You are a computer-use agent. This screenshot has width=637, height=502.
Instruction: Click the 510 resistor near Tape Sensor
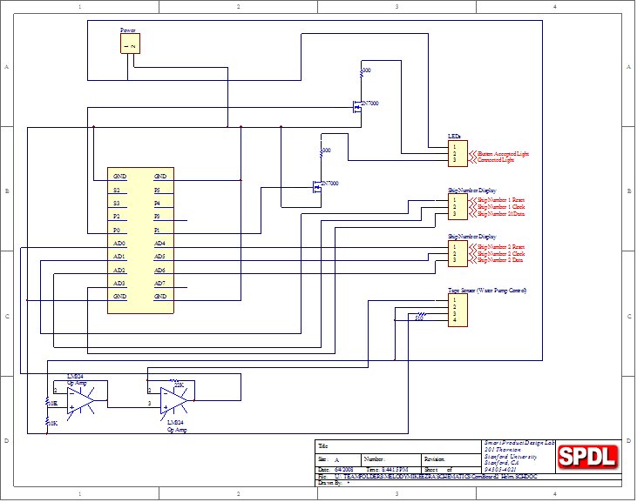(420, 317)
